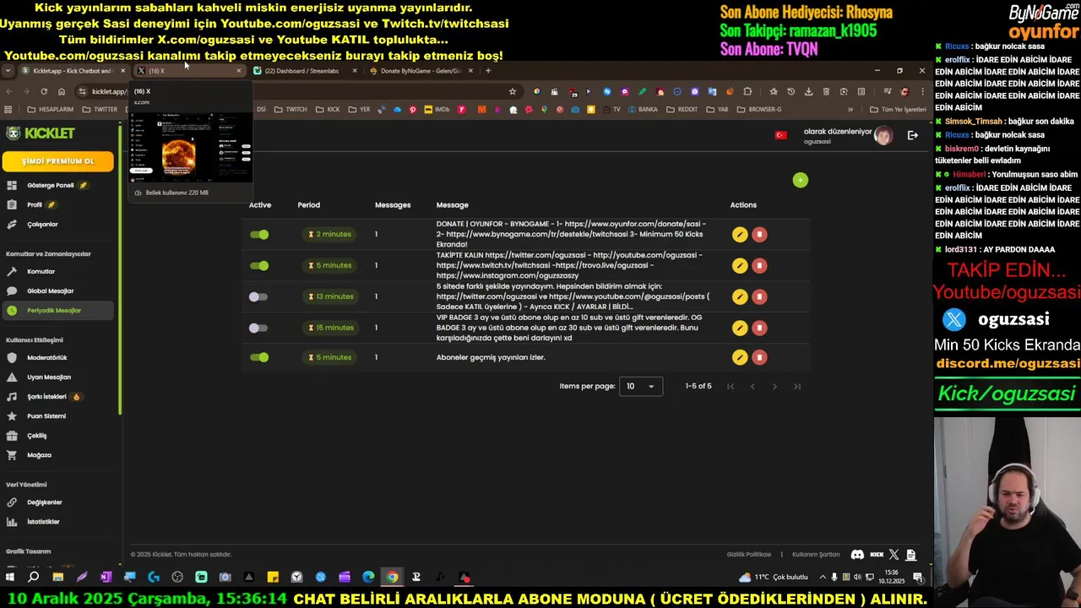Open the X icon in footer

pyautogui.click(x=894, y=555)
